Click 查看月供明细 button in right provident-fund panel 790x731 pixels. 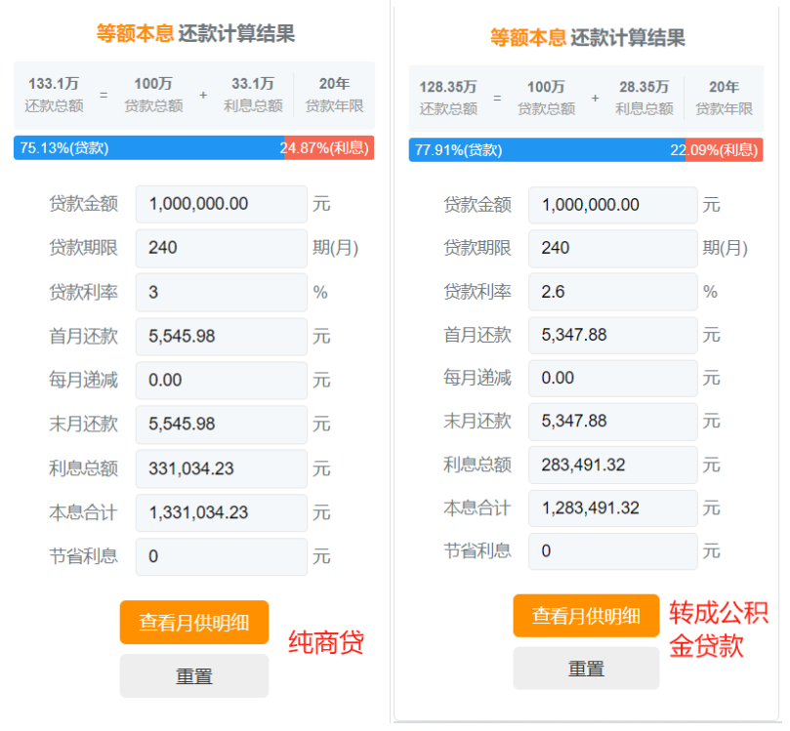(586, 616)
